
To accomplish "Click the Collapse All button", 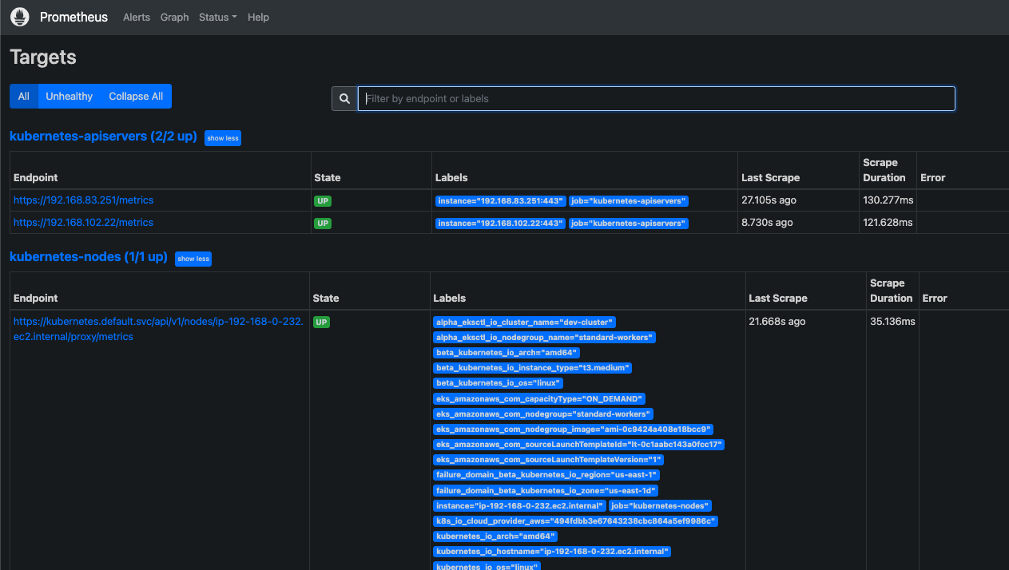I will click(136, 96).
